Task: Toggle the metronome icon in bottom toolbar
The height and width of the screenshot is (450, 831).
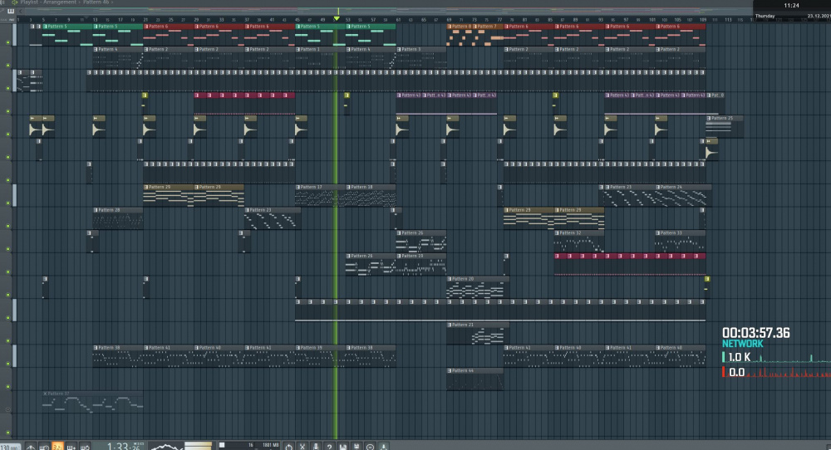Action: click(32, 446)
